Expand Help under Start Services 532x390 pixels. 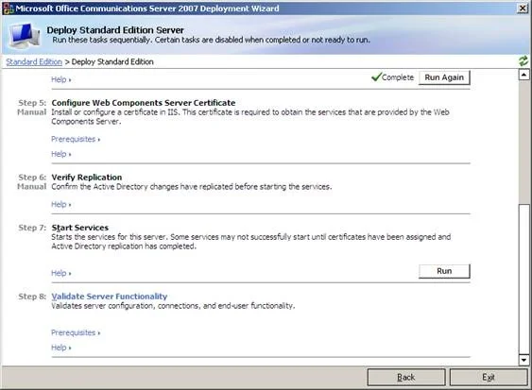click(x=61, y=273)
